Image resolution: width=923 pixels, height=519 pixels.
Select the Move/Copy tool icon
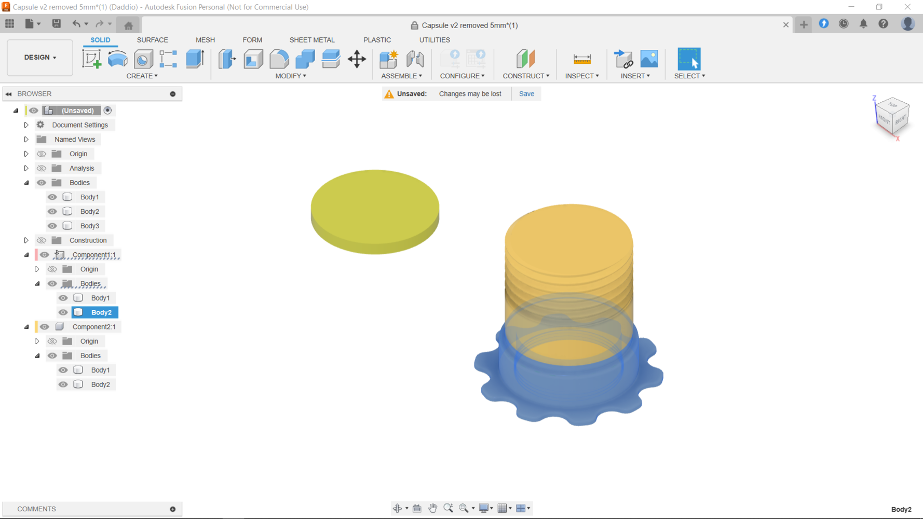pyautogui.click(x=357, y=59)
